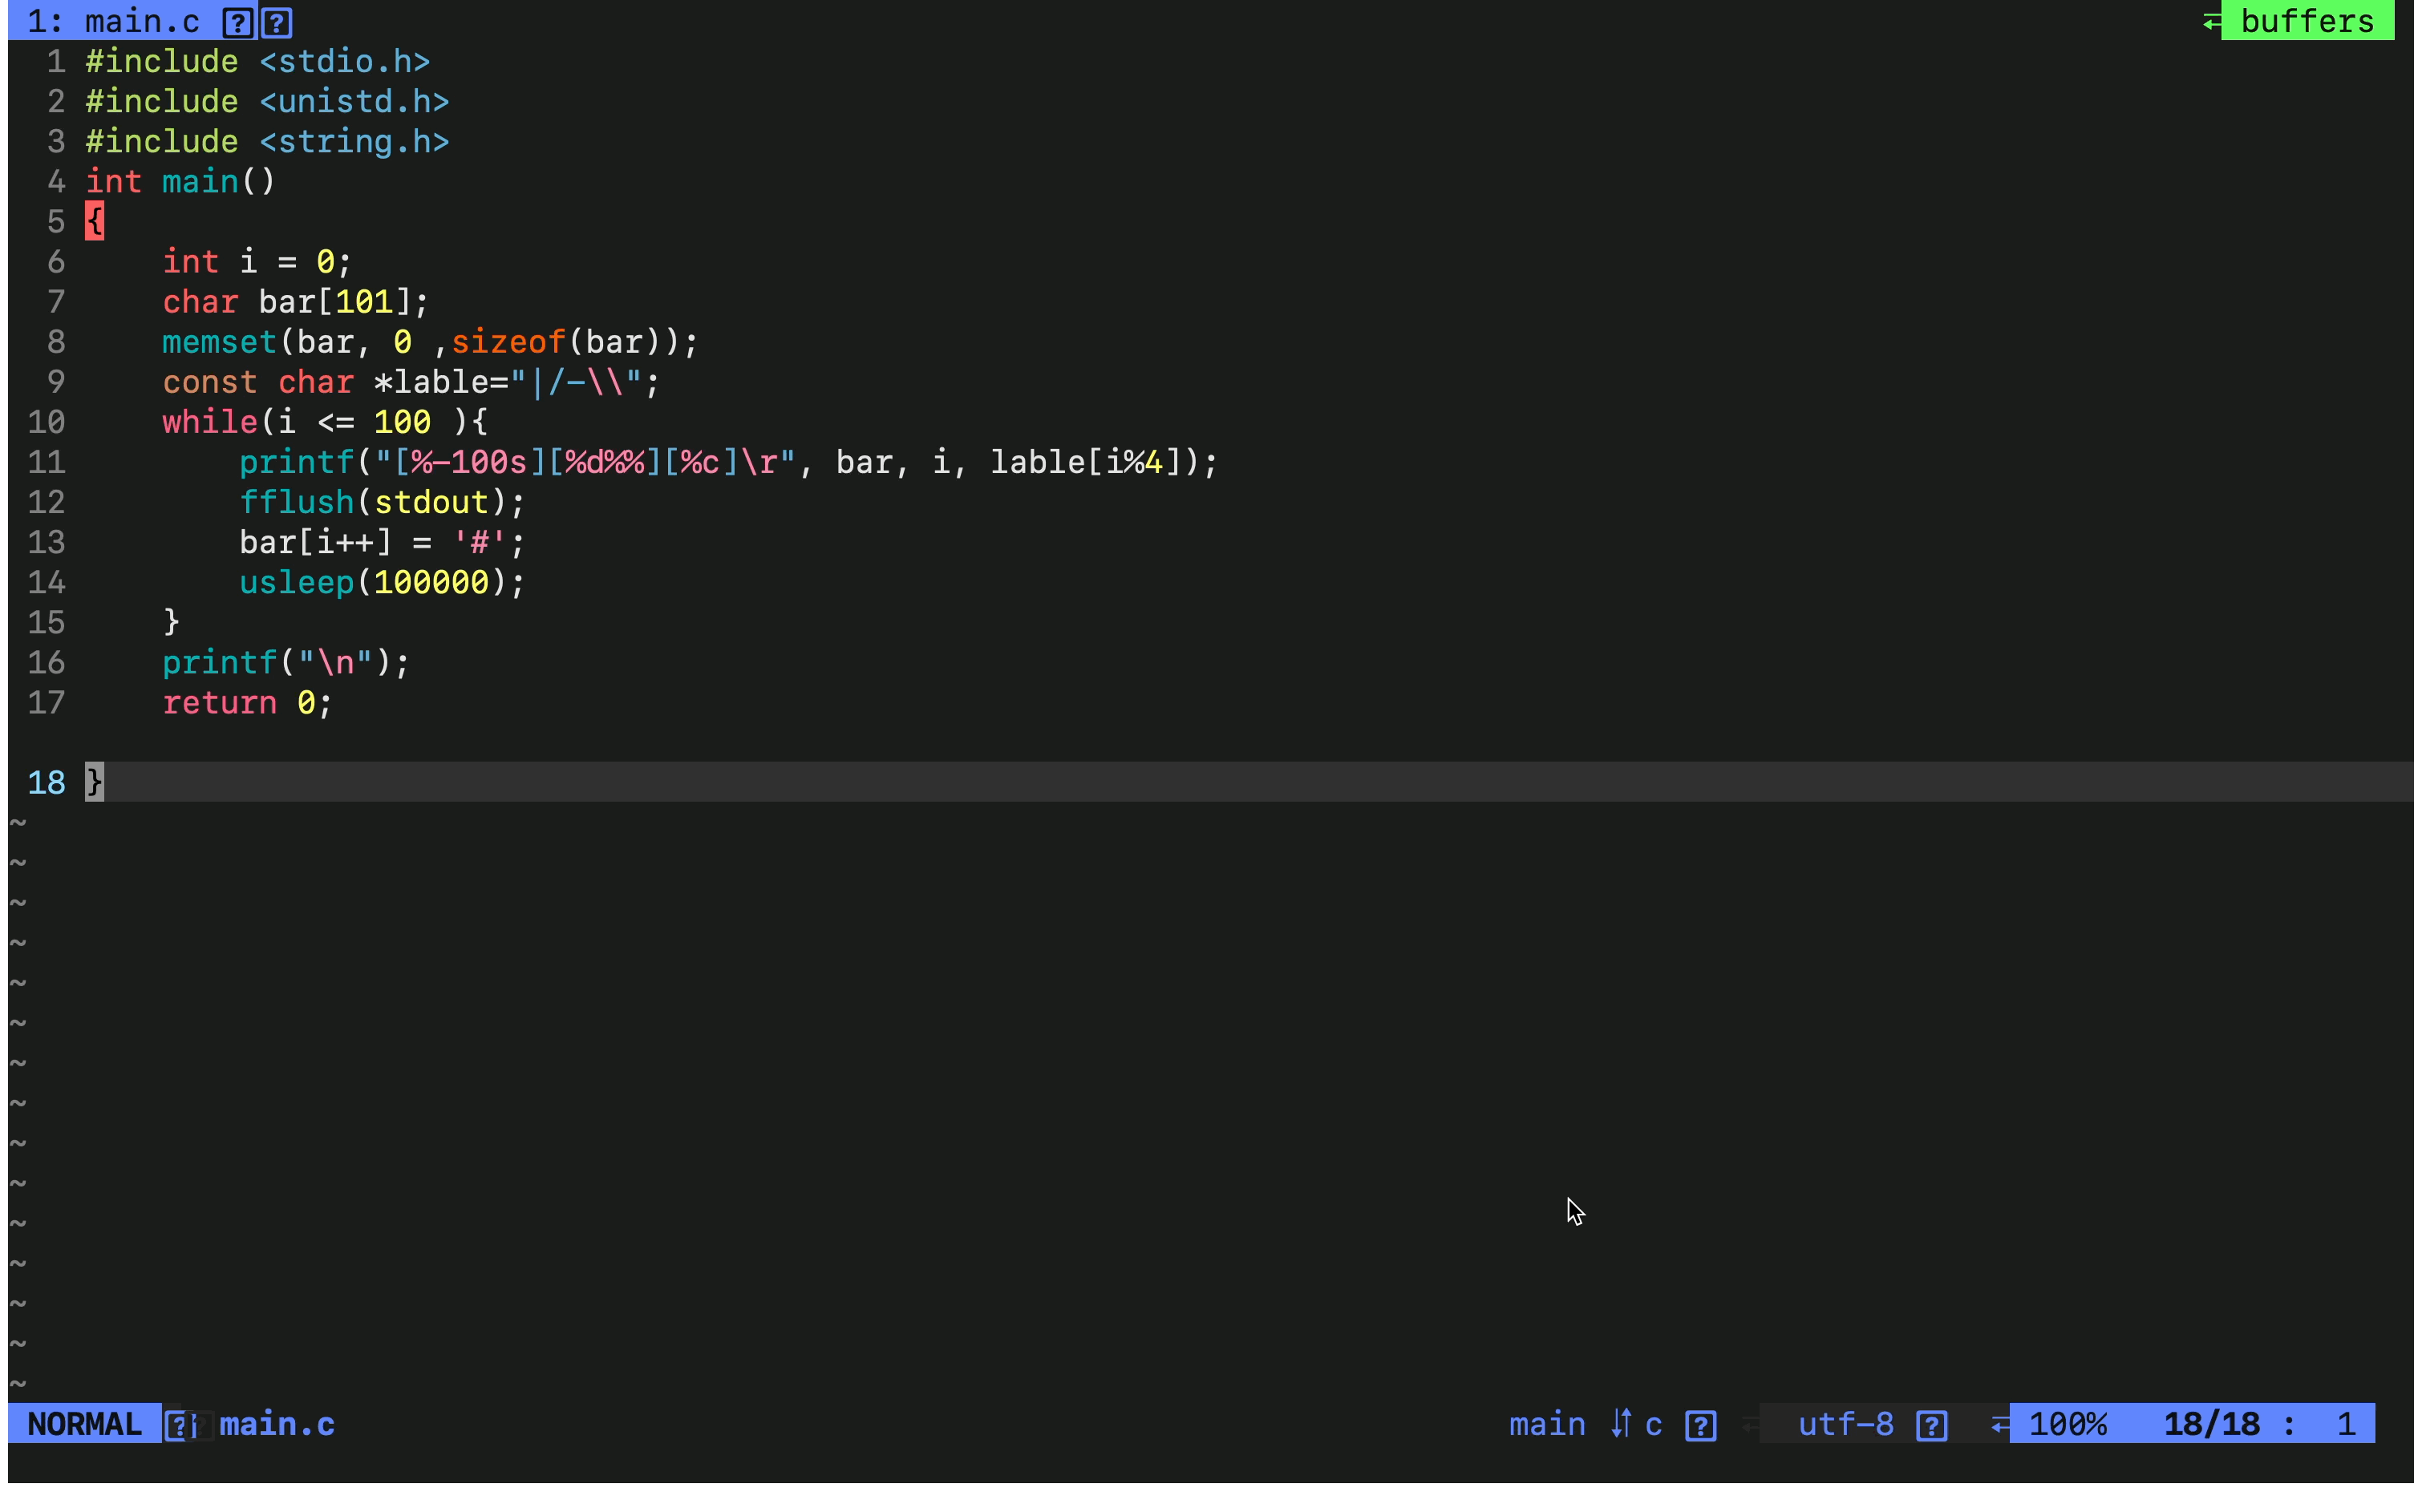Click the printf call on line 11
The width and height of the screenshot is (2422, 1512).
tap(297, 463)
